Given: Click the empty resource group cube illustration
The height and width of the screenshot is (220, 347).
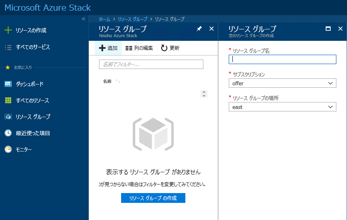Looking at the screenshot, I should [153, 134].
